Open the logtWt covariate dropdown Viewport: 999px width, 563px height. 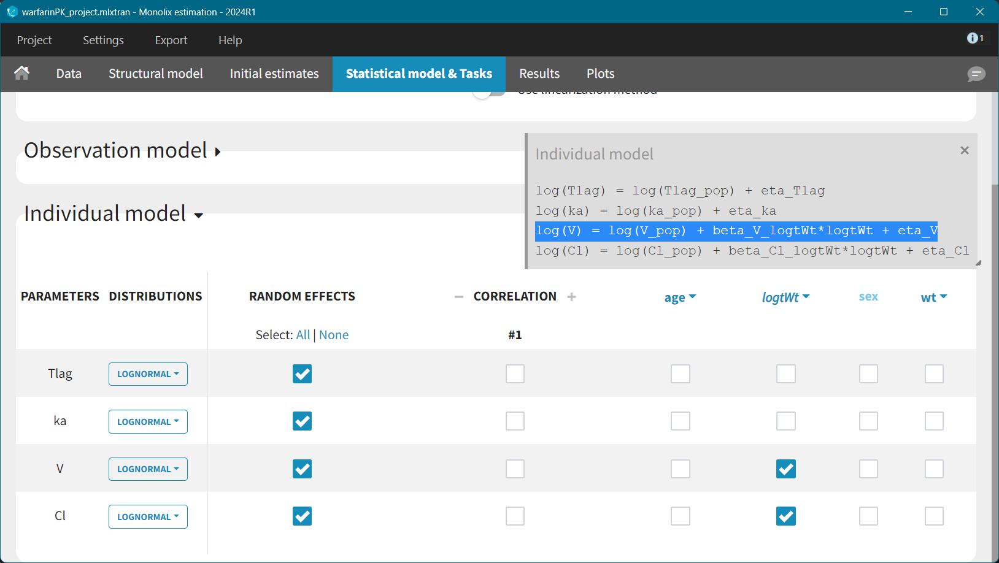click(x=785, y=297)
